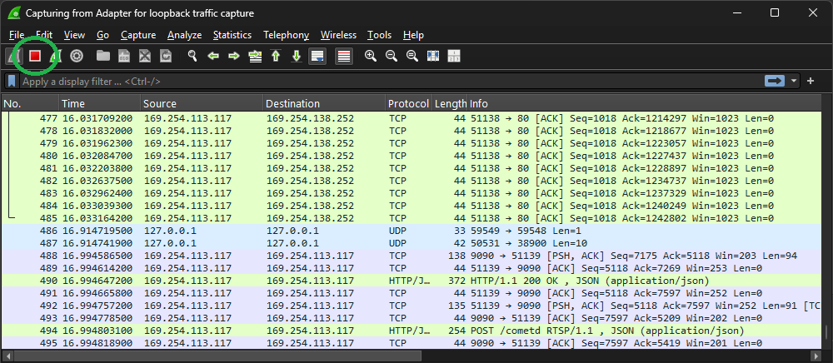Open the Analyze menu
The height and width of the screenshot is (363, 833).
(x=184, y=35)
